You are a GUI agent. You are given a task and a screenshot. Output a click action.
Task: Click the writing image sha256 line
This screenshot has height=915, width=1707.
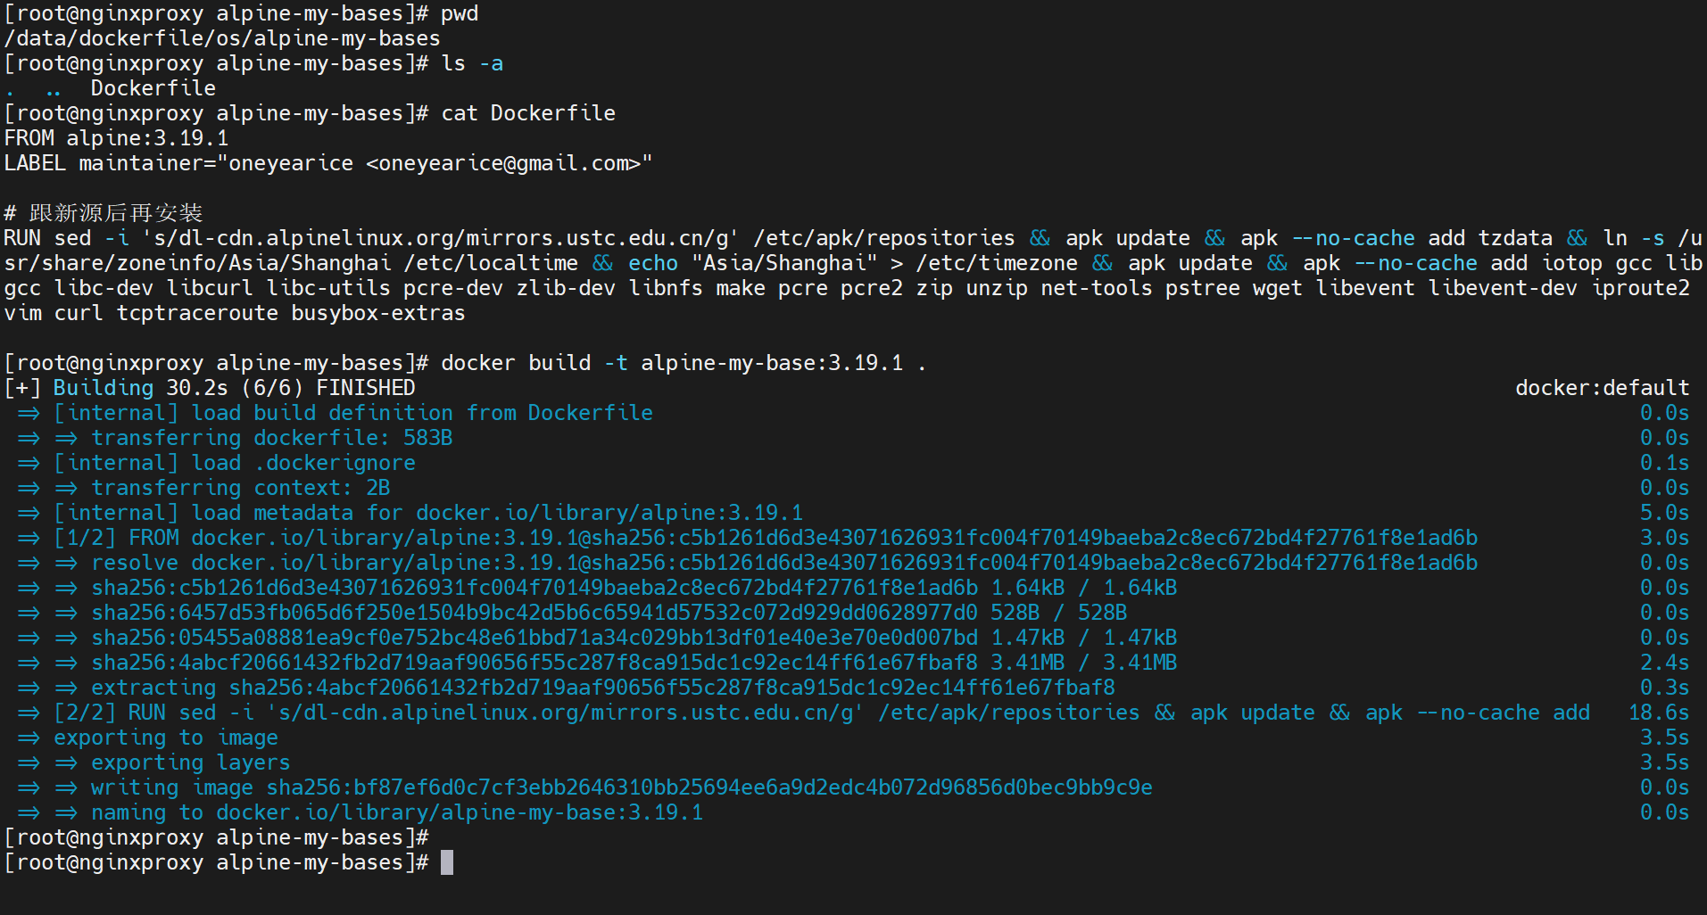[x=621, y=787]
